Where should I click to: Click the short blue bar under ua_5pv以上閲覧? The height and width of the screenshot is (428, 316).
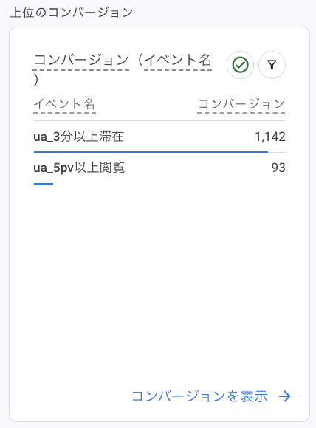click(44, 184)
